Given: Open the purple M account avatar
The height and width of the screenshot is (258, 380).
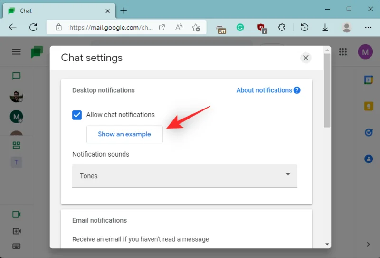Looking at the screenshot, I should pyautogui.click(x=365, y=52).
